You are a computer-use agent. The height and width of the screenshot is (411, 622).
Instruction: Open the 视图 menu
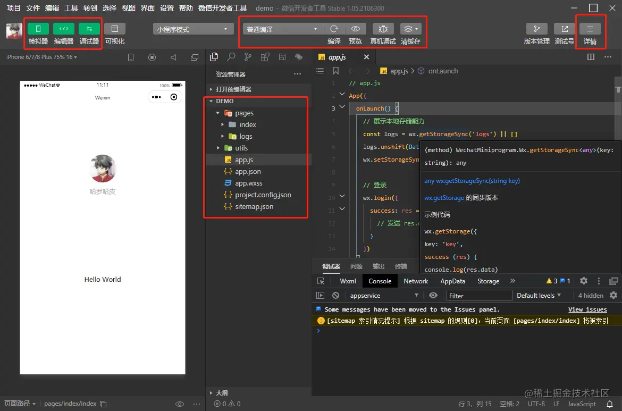129,8
